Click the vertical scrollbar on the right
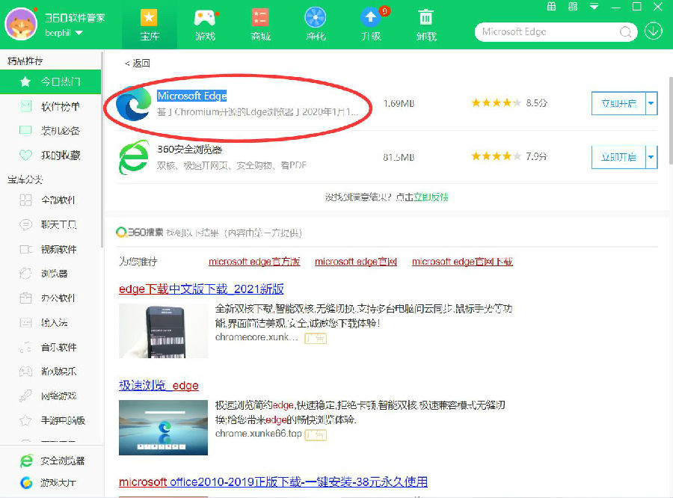 671,120
